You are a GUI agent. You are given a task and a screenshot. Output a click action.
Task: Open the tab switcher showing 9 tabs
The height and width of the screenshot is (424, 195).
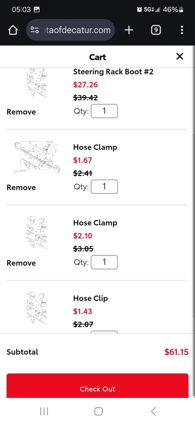coord(156,30)
